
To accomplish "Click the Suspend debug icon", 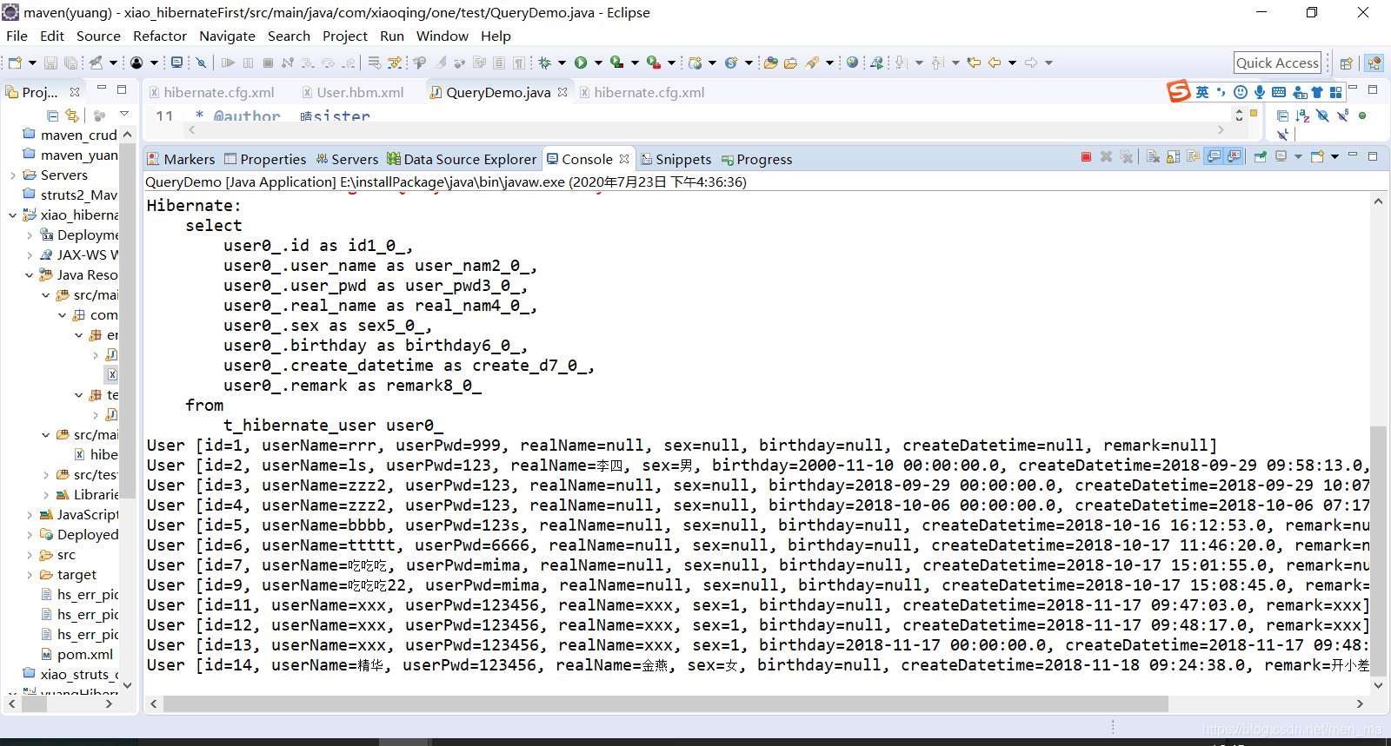I will click(249, 63).
